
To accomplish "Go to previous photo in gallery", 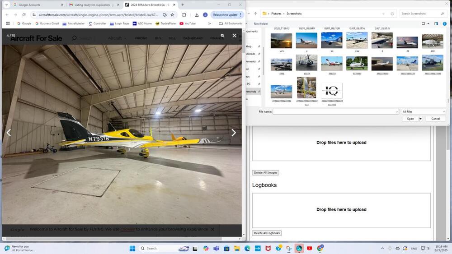I will point(9,133).
